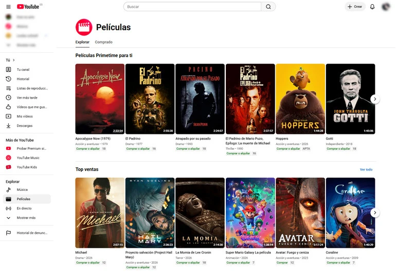Click the Tu canal sidebar icon
Screen dimensions: 396x273
coord(8,70)
